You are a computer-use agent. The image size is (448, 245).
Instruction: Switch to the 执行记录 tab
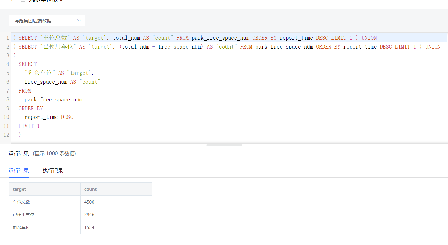[x=53, y=171]
